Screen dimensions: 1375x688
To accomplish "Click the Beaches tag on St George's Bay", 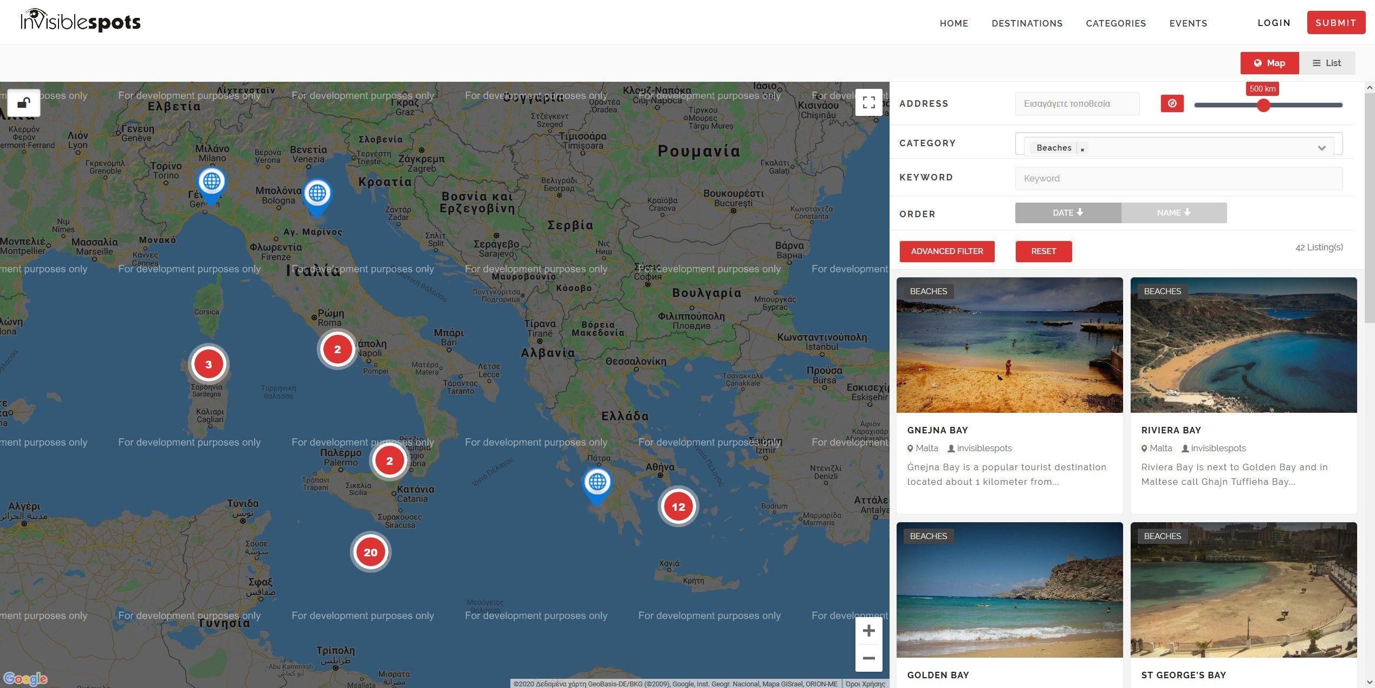I will click(x=1162, y=536).
